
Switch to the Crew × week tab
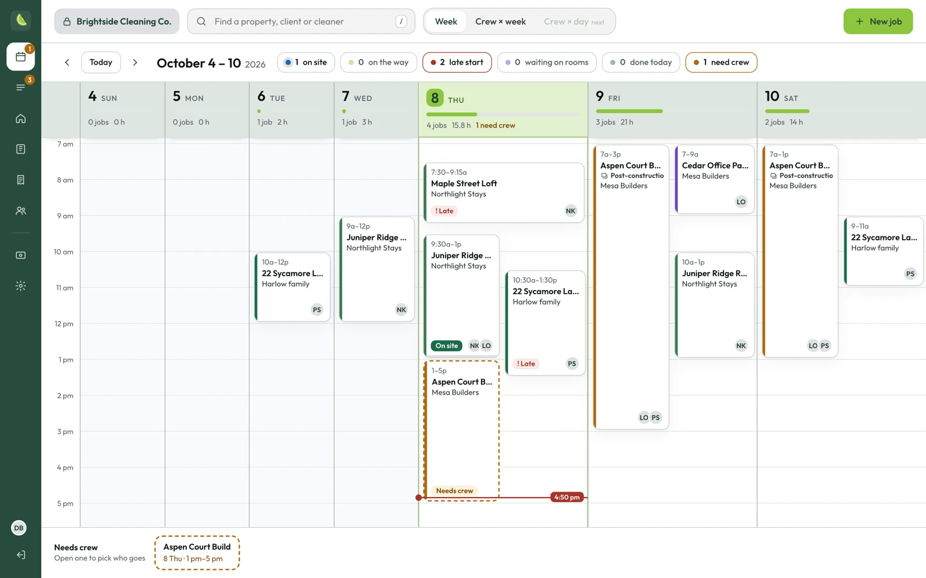pos(501,21)
